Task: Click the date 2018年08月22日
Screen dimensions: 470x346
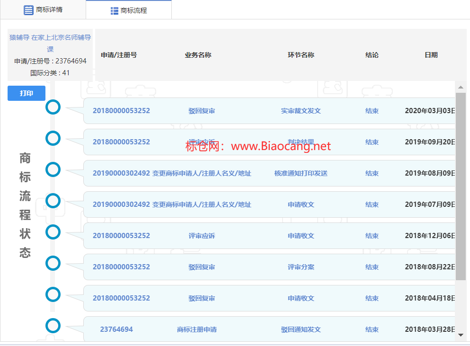Action: pyautogui.click(x=430, y=266)
